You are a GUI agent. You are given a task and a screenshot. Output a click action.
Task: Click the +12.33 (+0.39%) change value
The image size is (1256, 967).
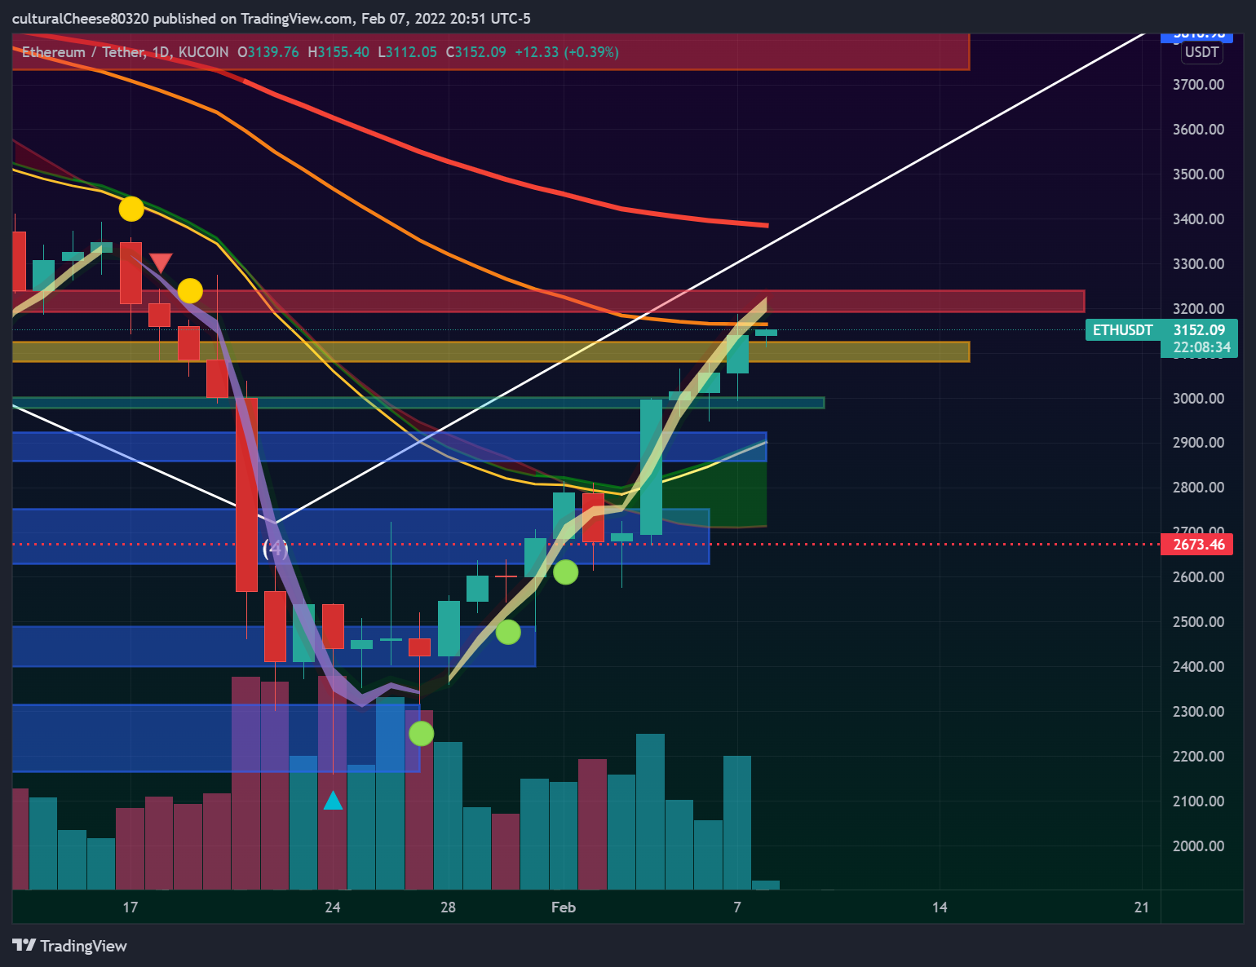click(x=567, y=52)
